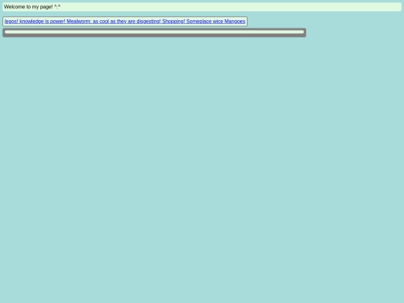Visit the Mealworm link
Viewport: 404px width, 303px height.
(x=114, y=22)
